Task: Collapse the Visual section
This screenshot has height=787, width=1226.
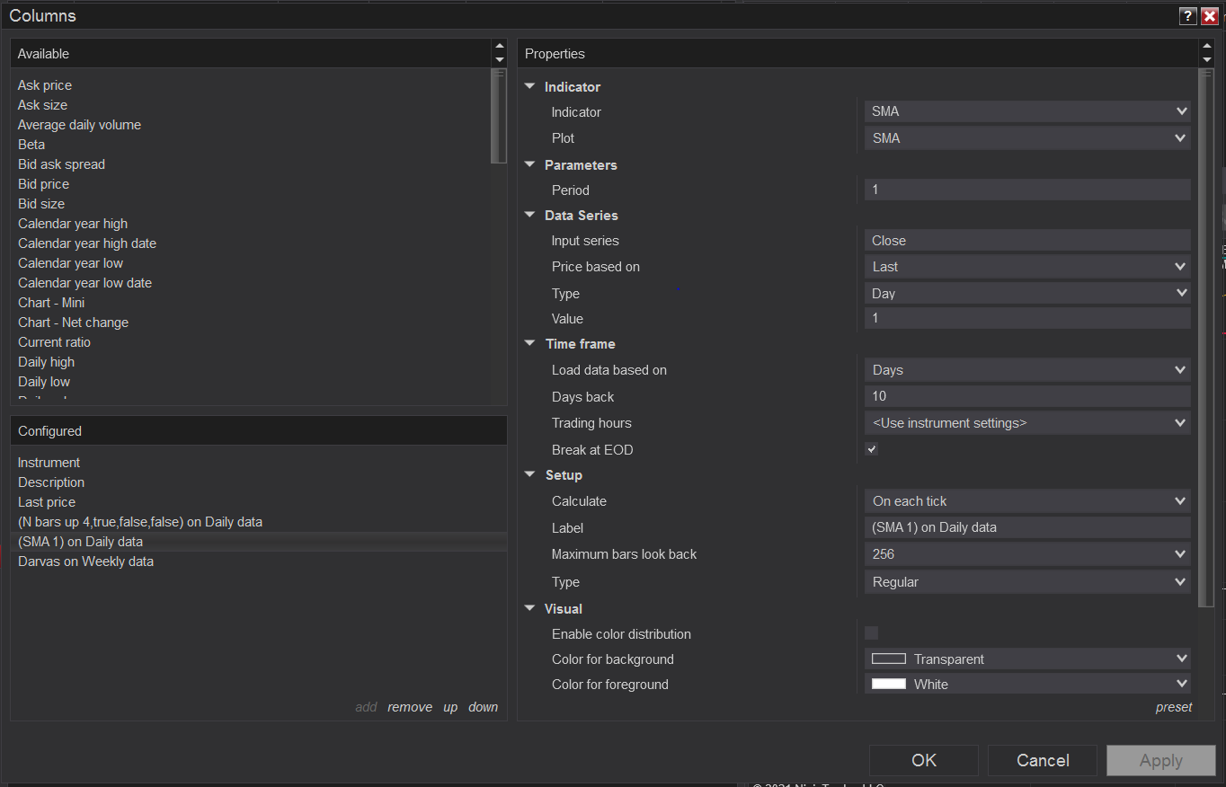Action: click(530, 609)
